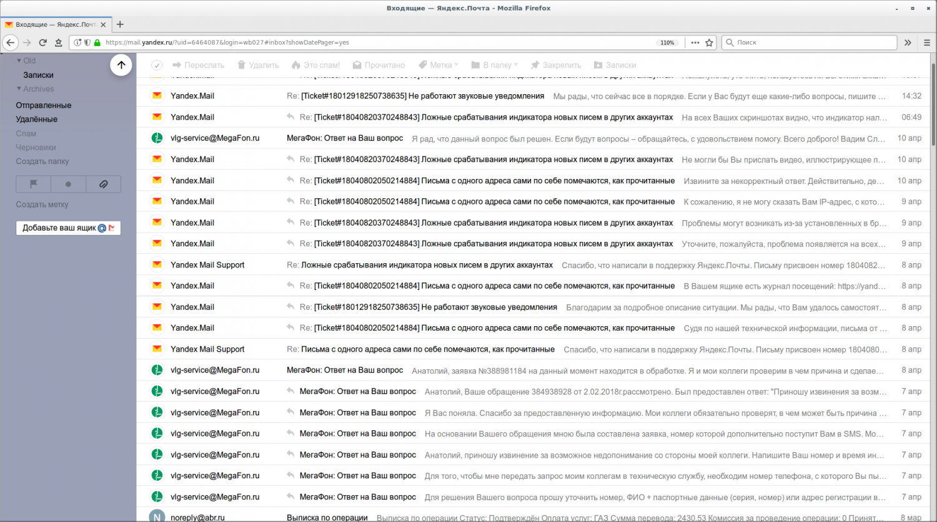Click the Yandex.Mail avatar in the 06:49 message row
The width and height of the screenshot is (937, 522).
point(157,117)
